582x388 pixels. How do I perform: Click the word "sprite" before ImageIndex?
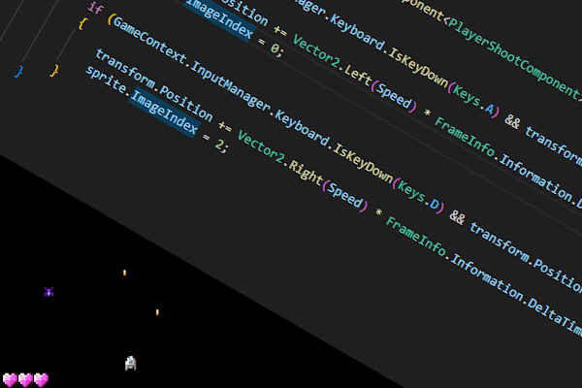point(106,80)
